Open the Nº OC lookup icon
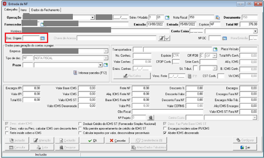 click(225, 38)
